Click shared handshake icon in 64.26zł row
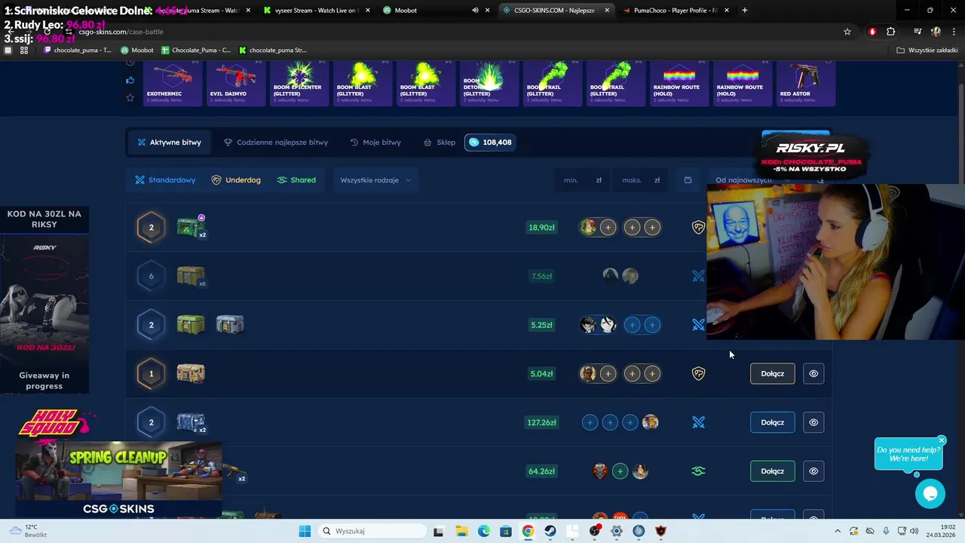This screenshot has height=543, width=965. click(x=698, y=471)
